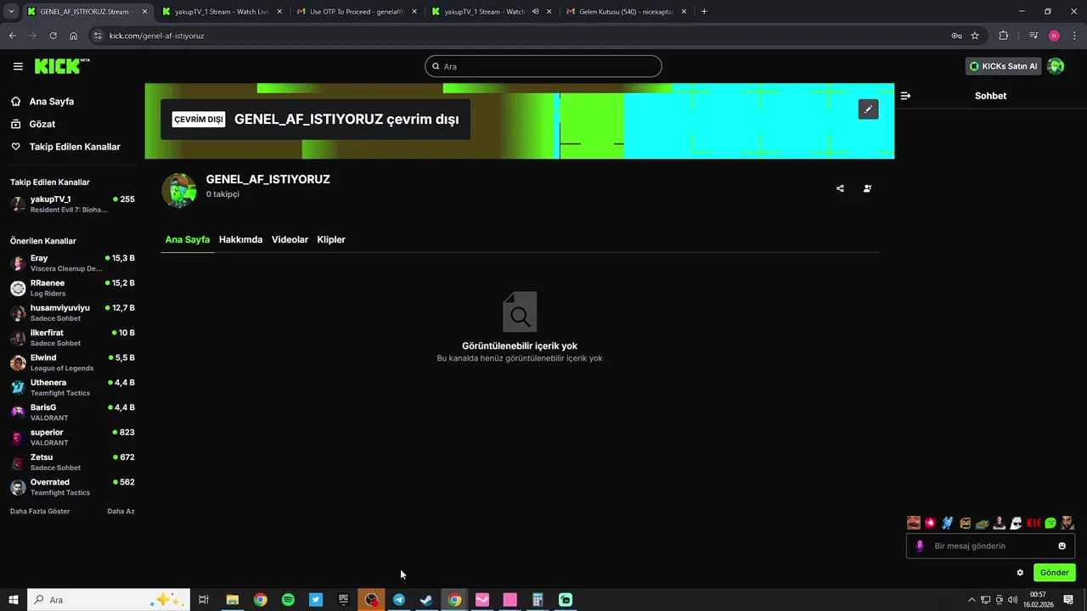The image size is (1087, 611).
Task: Open superior recommended channel
Action: (x=72, y=437)
